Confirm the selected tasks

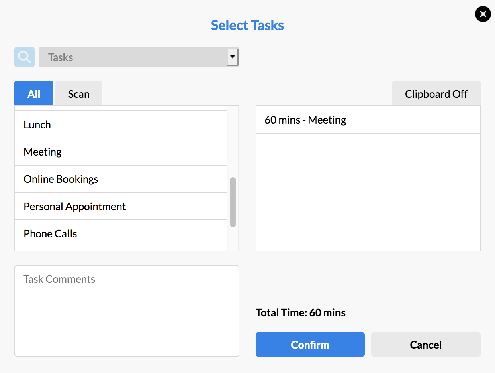coord(310,345)
